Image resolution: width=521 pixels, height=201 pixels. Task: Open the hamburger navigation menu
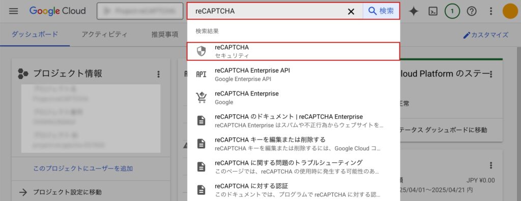click(14, 11)
